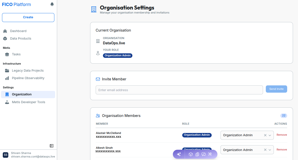Click the Pipeline Observability bar chart icon
This screenshot has height=160, width=298.
(7, 78)
